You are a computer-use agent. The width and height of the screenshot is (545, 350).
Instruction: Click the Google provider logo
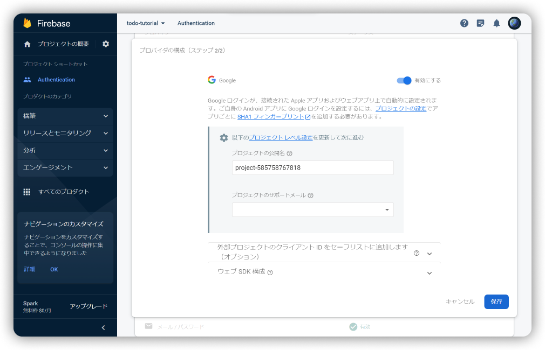(212, 80)
